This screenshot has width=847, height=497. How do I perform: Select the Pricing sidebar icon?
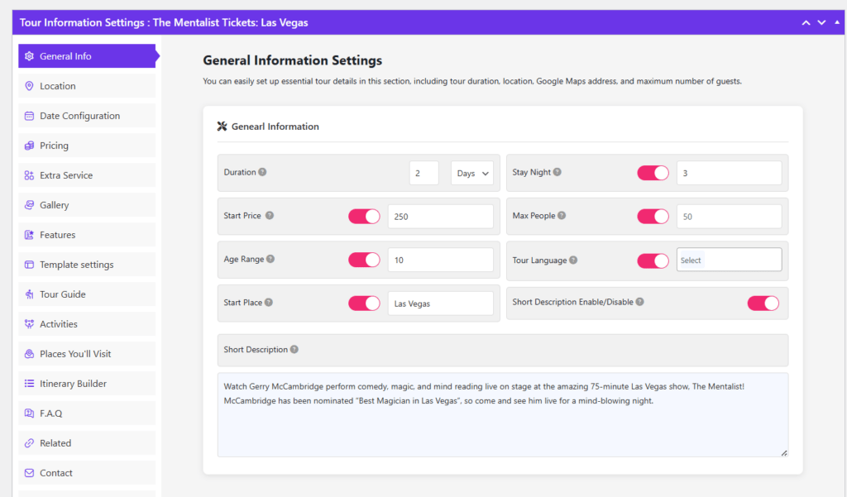[x=30, y=145]
